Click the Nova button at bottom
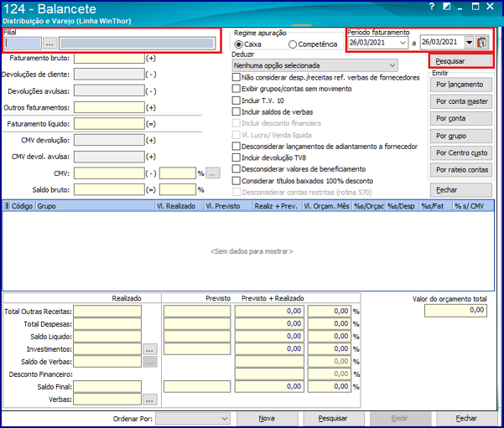Viewport: 504px width, 428px height. (x=268, y=418)
